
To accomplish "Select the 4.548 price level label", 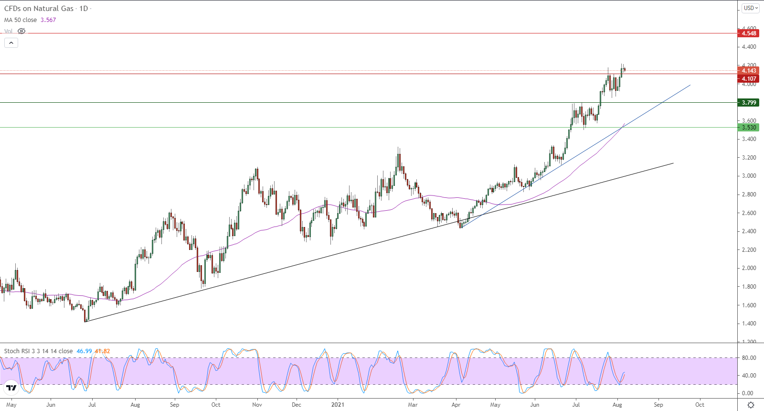I will click(749, 33).
